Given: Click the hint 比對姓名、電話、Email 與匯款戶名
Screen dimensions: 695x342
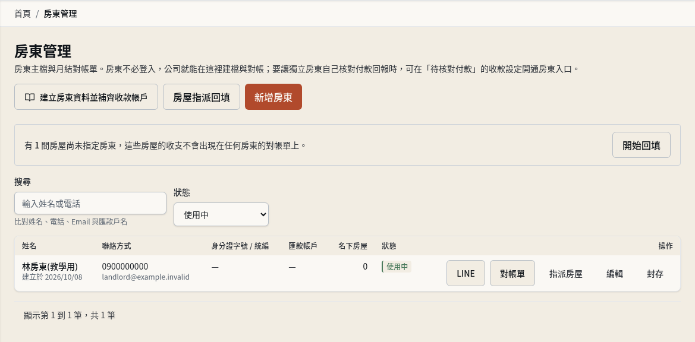Looking at the screenshot, I should click(71, 221).
